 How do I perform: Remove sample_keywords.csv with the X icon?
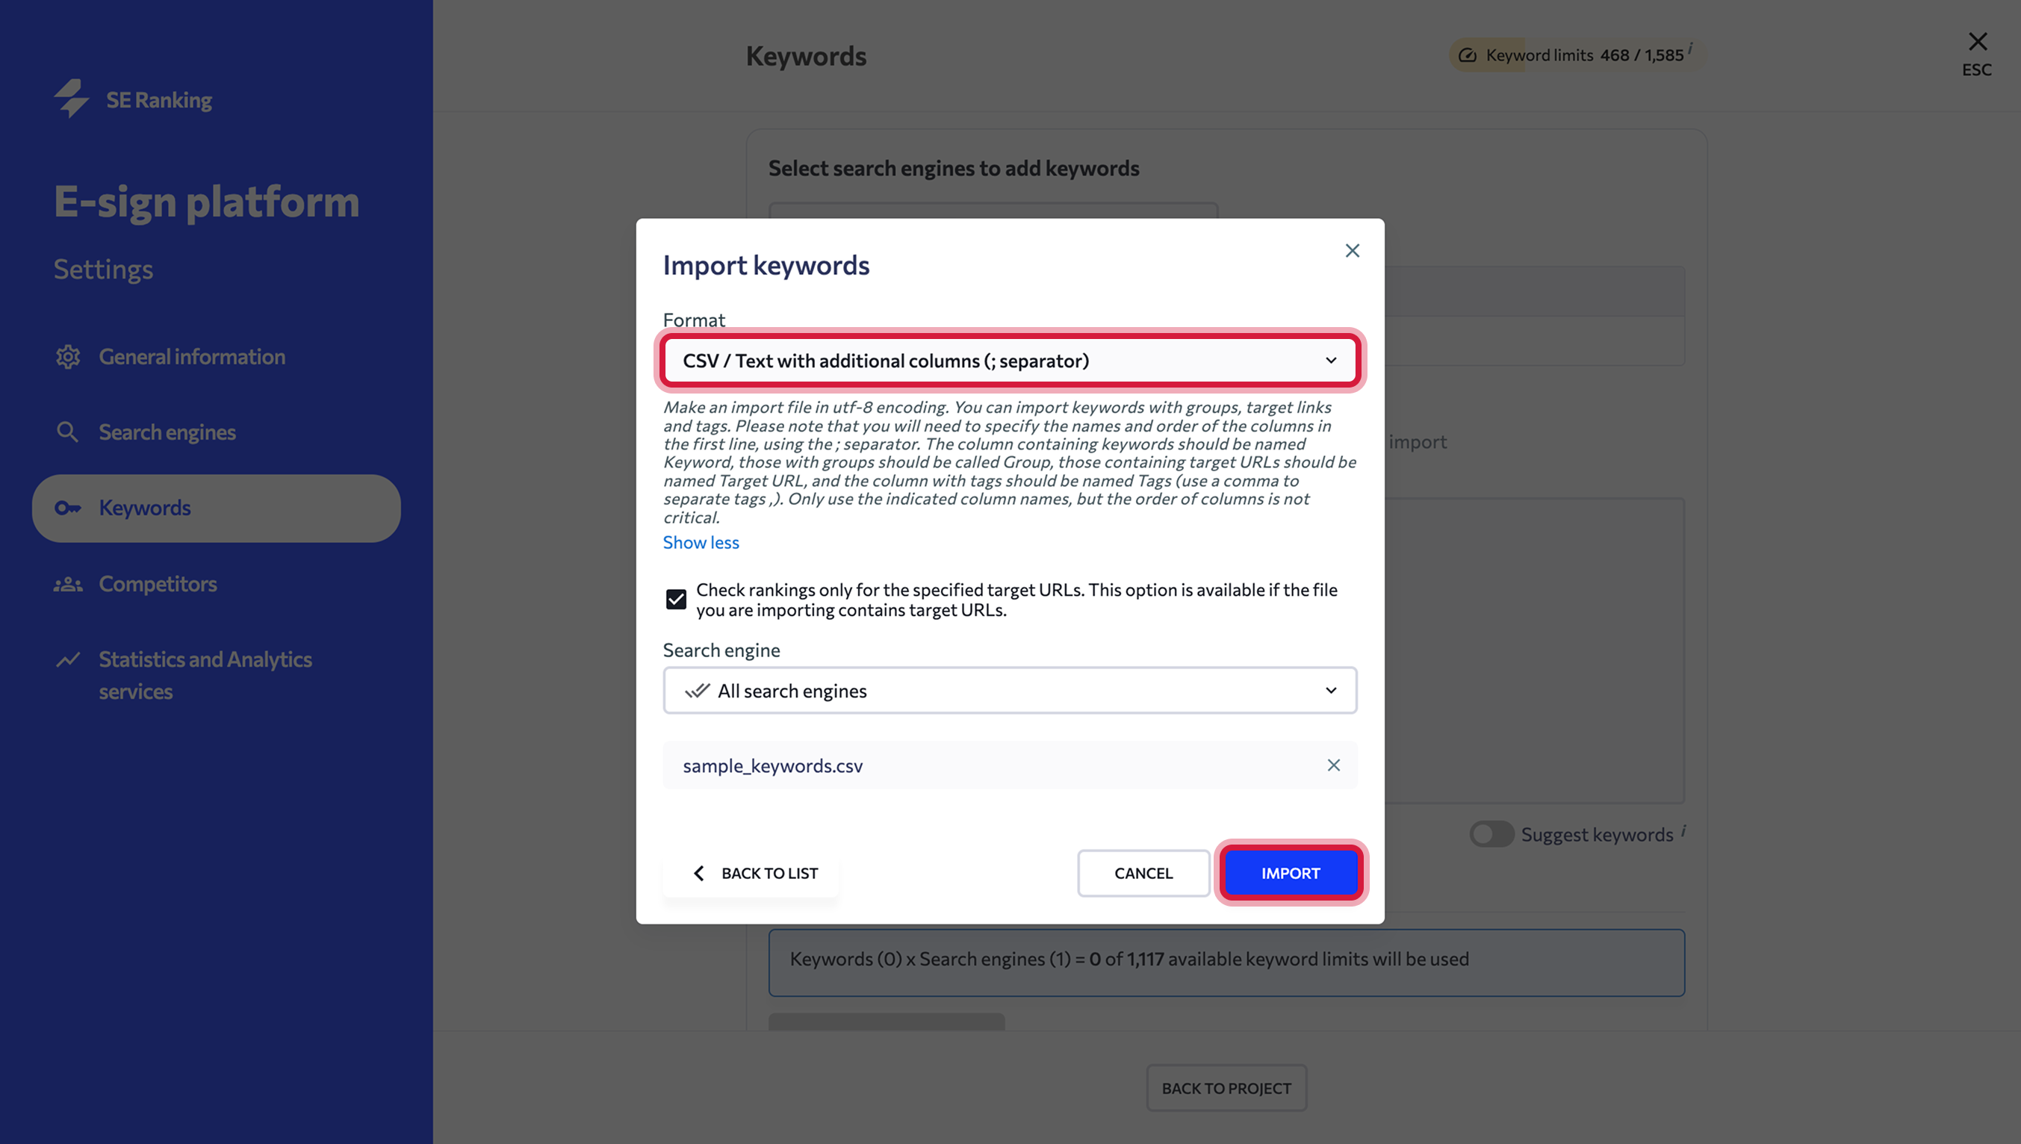(x=1333, y=765)
